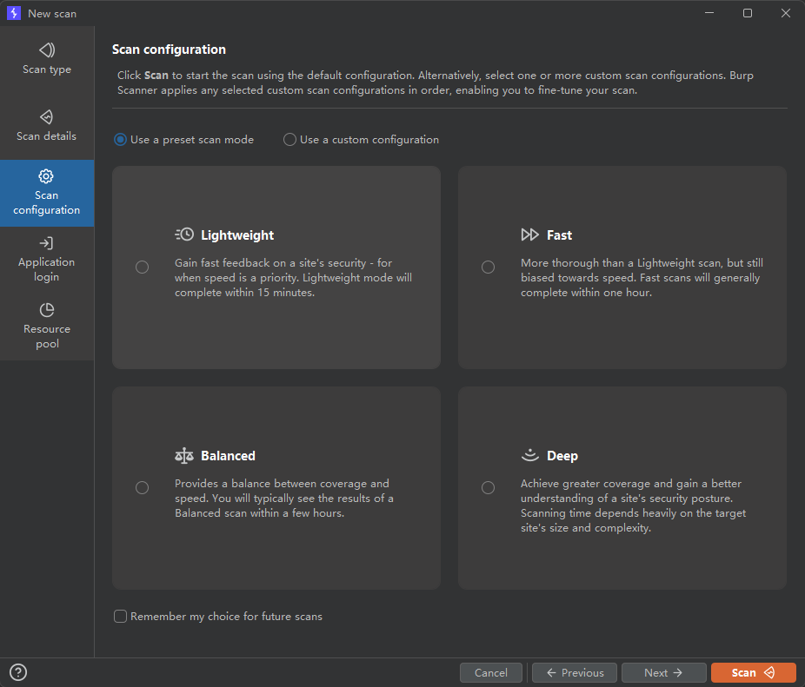Click the Resource pool pie icon
The height and width of the screenshot is (687, 805).
click(47, 310)
